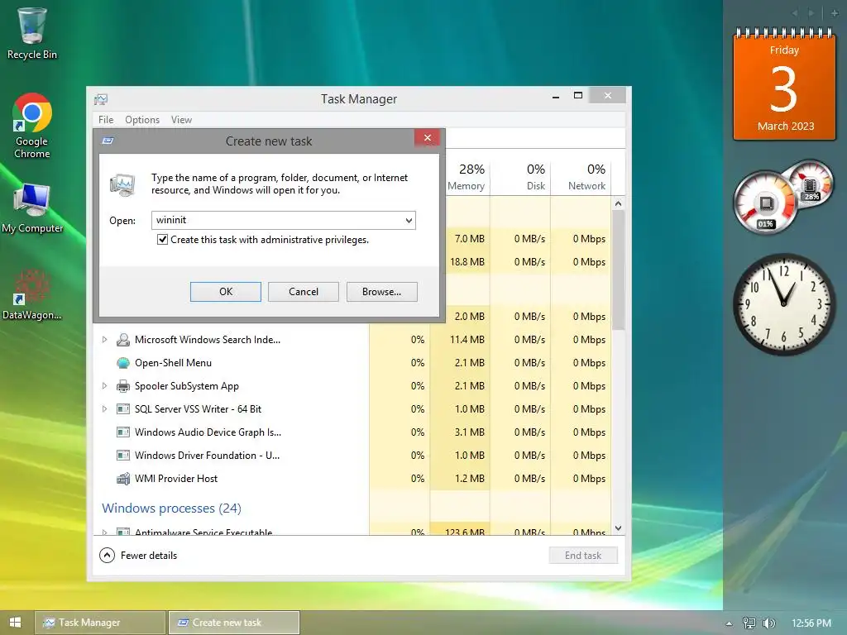This screenshot has height=635, width=847.
Task: Click the taskbar clock showing 12:56 PM
Action: pos(811,623)
